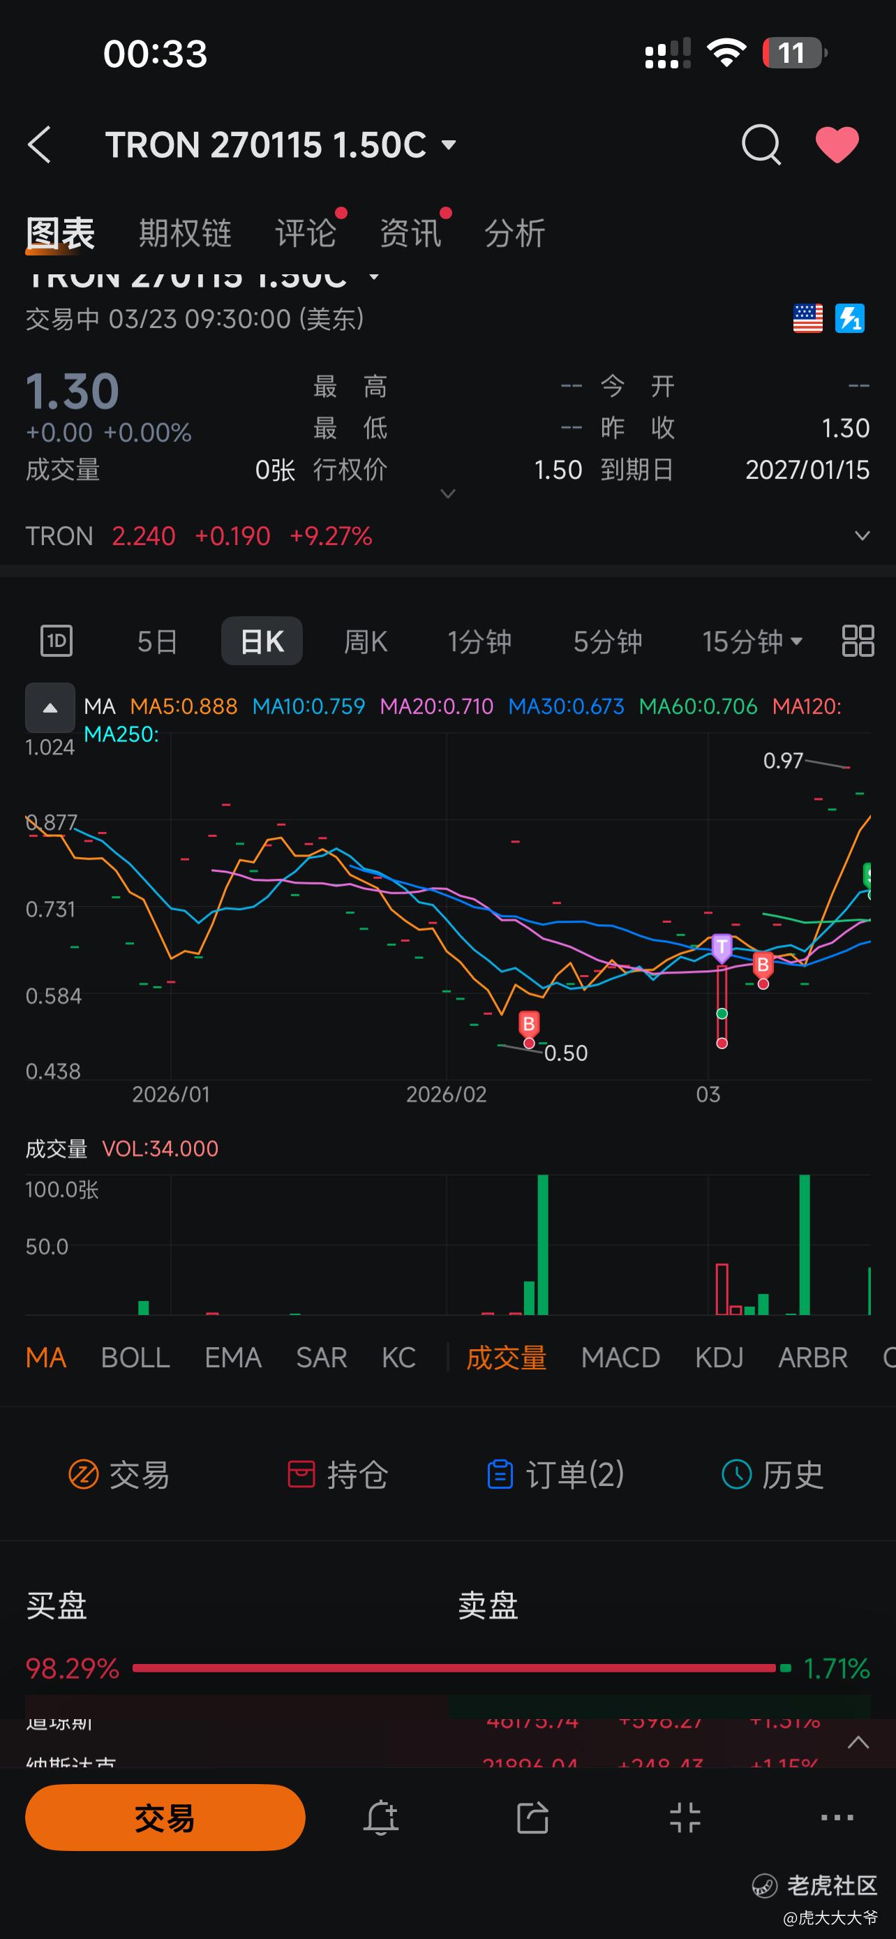The height and width of the screenshot is (1939, 896).
Task: Open the 交易 shortcut with orange icon
Action: click(119, 1475)
